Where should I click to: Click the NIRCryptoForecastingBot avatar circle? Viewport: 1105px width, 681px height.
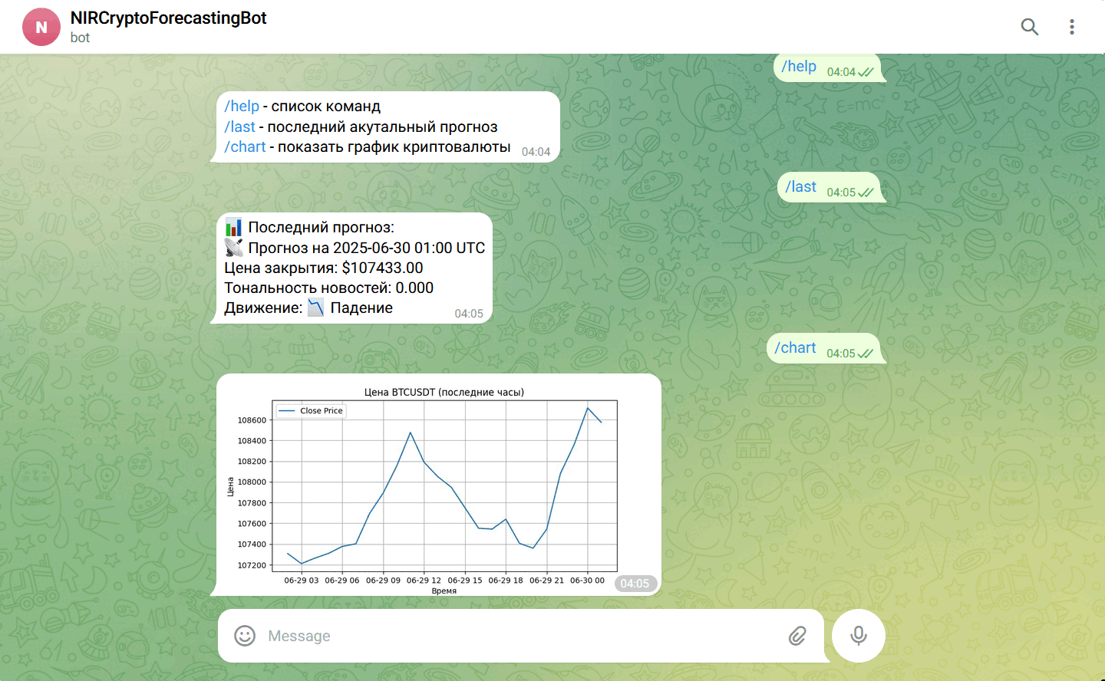click(x=41, y=27)
